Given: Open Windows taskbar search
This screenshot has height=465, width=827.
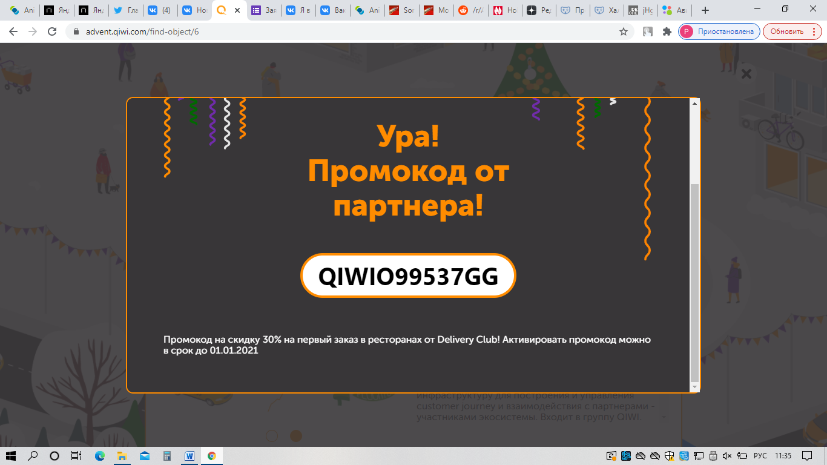Looking at the screenshot, I should pos(33,456).
